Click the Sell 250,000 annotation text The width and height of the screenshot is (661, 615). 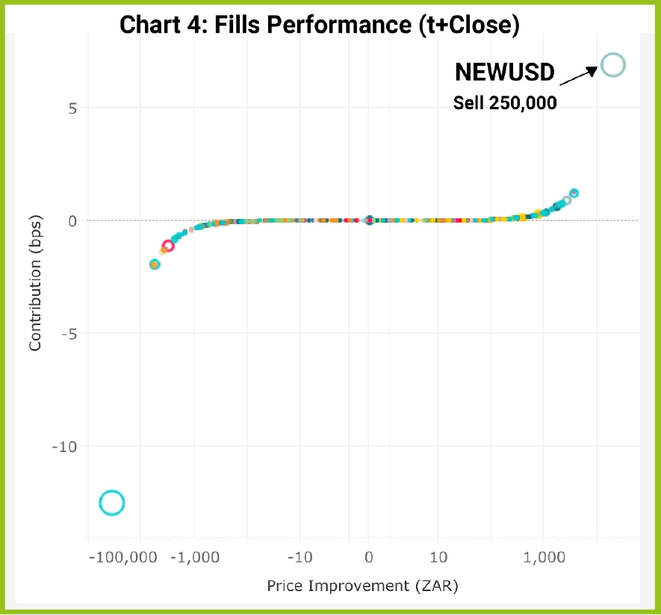tap(505, 104)
